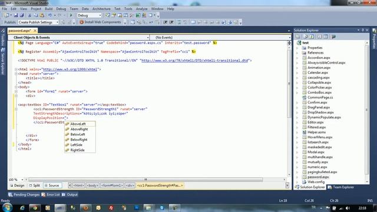
Task: Click the Show All Files icon in Solution Explorer
Action: coord(306,37)
